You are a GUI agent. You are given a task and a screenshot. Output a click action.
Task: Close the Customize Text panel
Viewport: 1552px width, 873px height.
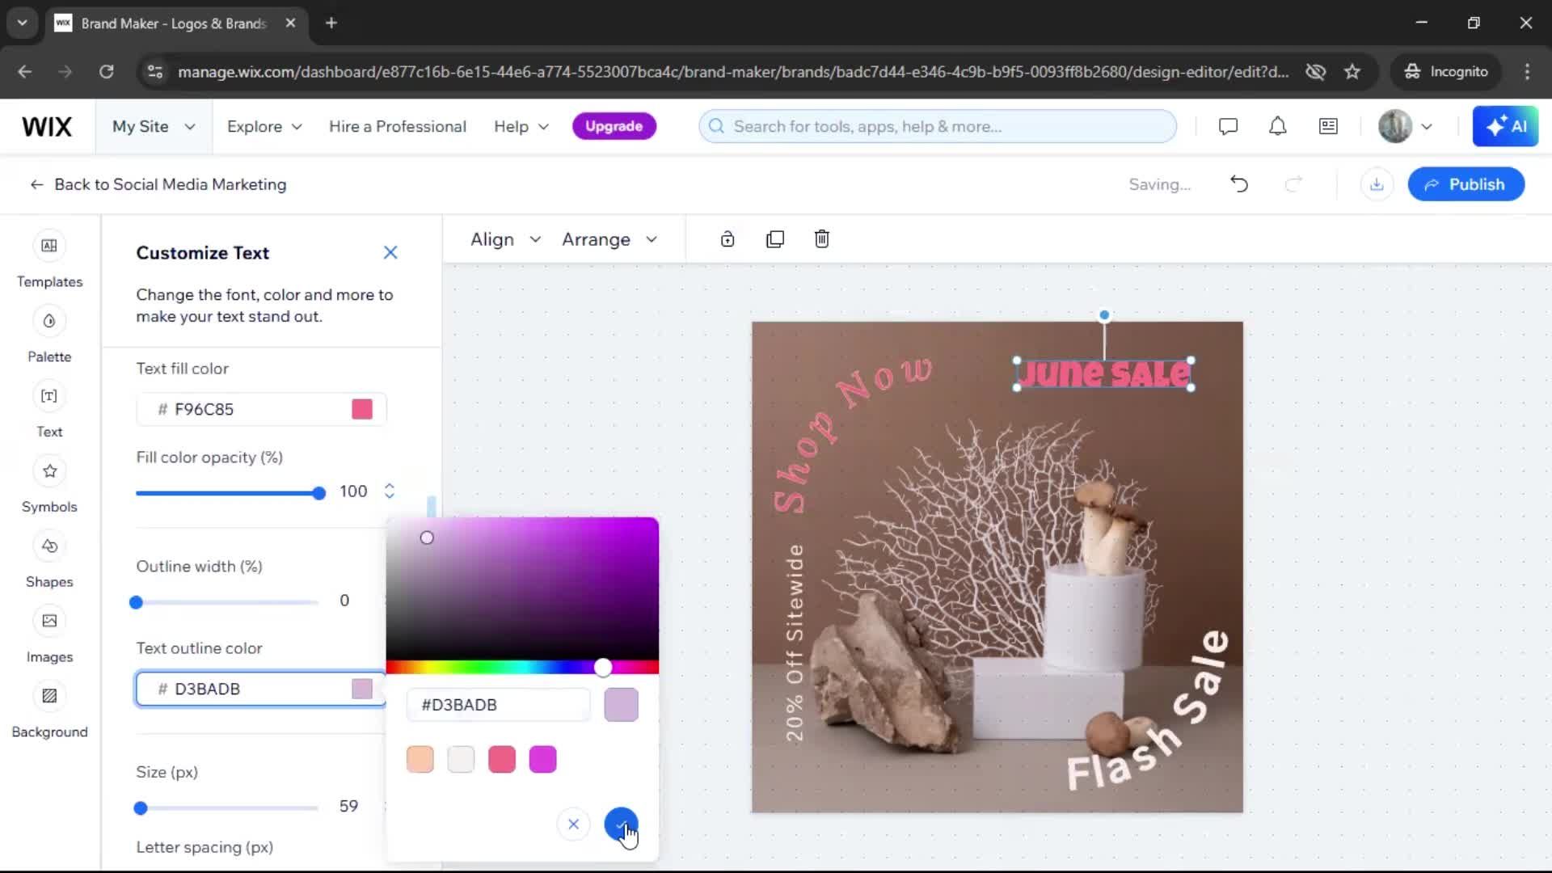[390, 253]
